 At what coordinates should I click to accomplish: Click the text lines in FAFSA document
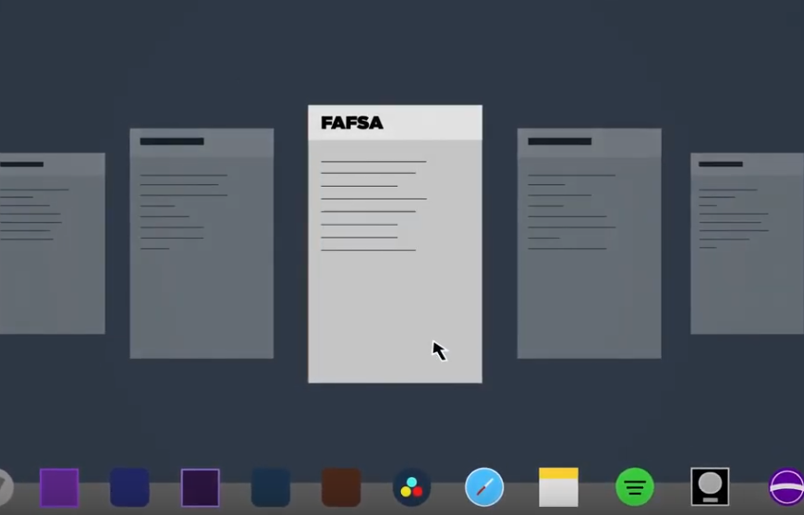372,205
